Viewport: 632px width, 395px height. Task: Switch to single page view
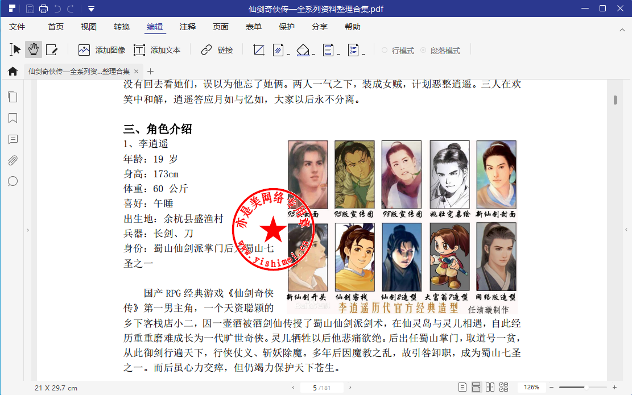coord(462,388)
